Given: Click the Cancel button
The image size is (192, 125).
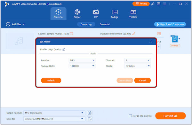Looking at the screenshot, I should 142,80.
